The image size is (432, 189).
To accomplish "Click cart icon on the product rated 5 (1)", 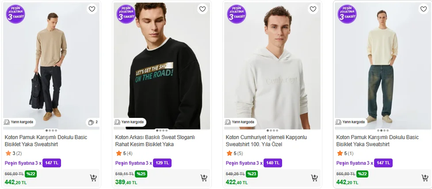I will (x=425, y=178).
